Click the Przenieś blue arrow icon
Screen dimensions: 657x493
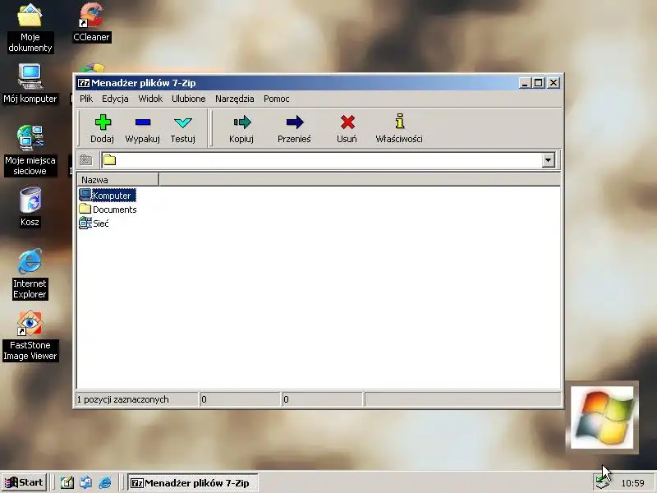tap(295, 122)
